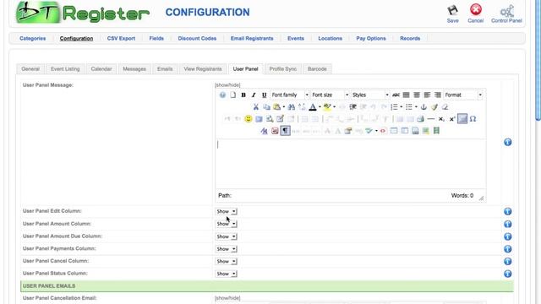Click the Save toolbar icon

click(452, 14)
